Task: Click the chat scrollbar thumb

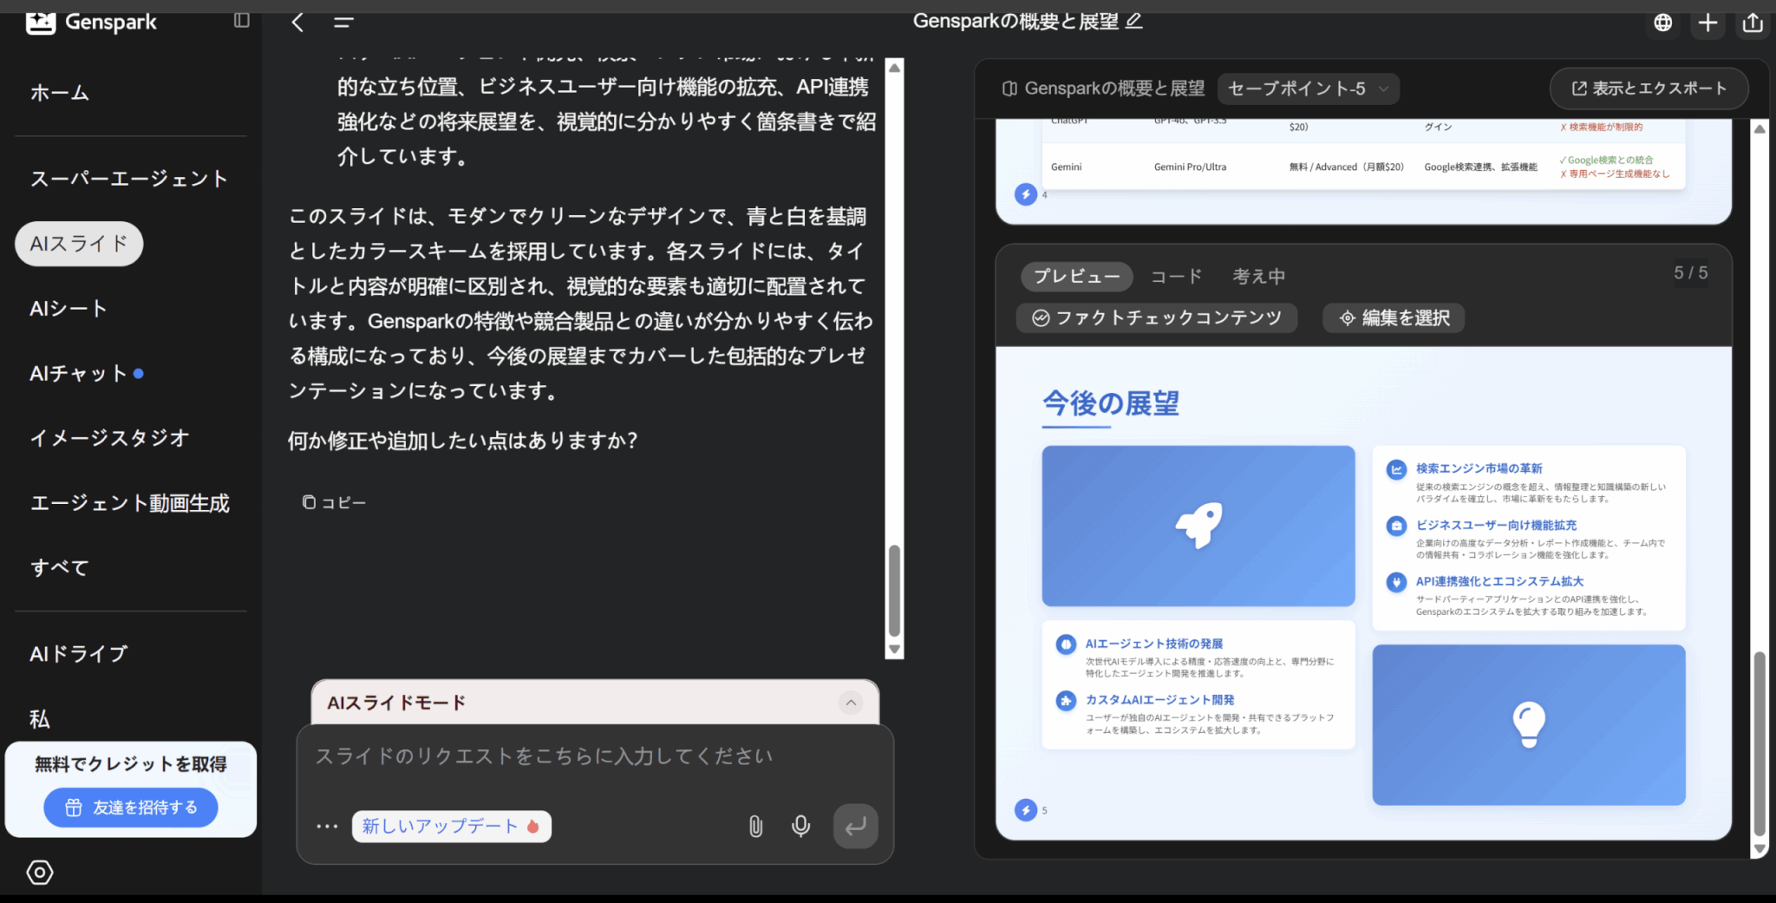Action: 894,591
